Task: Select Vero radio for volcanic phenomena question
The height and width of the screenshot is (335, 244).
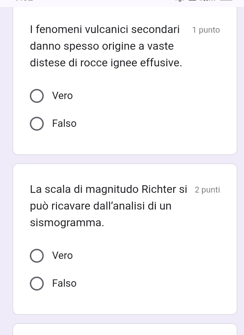Action: click(x=37, y=96)
